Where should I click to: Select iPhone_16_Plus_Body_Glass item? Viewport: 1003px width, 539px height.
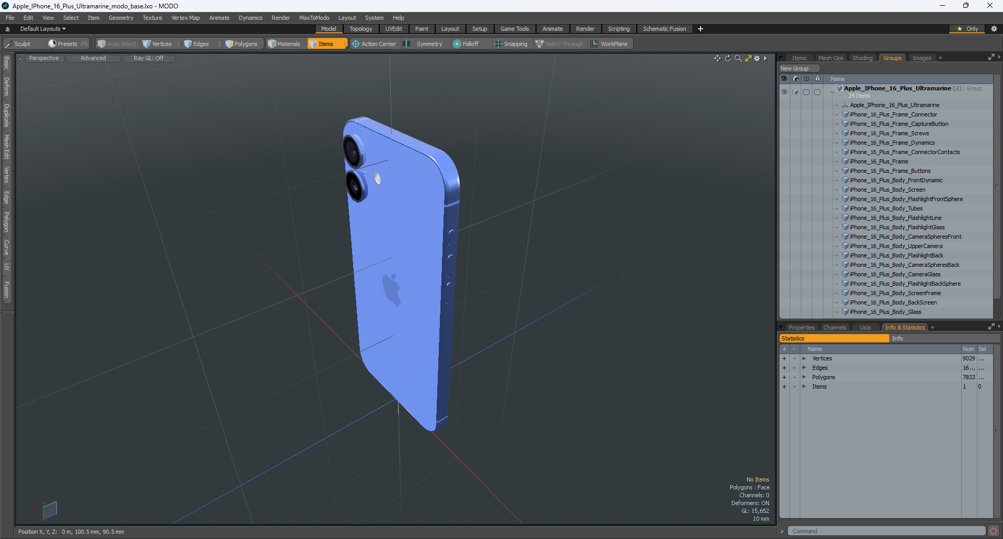[x=885, y=312]
